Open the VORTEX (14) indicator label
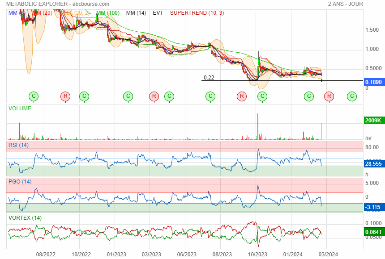 click(x=25, y=217)
